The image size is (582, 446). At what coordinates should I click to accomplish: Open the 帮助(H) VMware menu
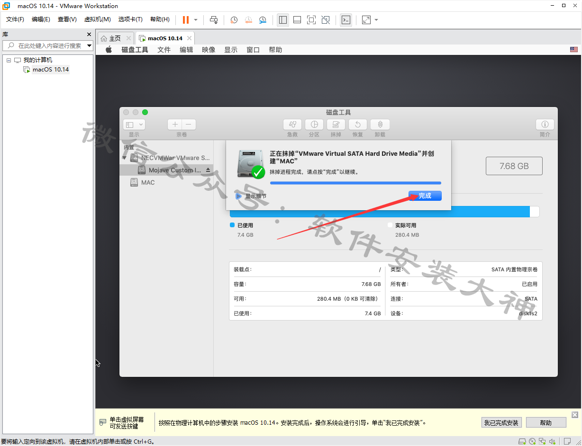[160, 19]
